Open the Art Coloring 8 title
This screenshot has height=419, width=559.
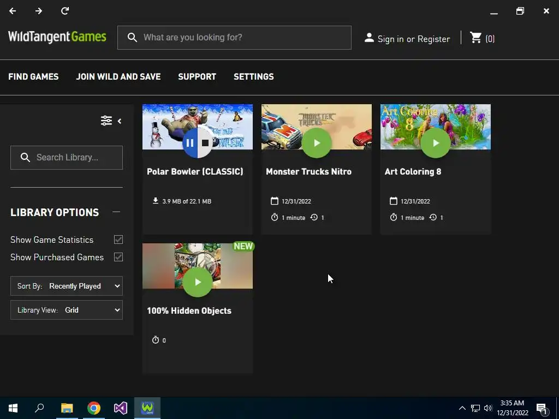[413, 171]
